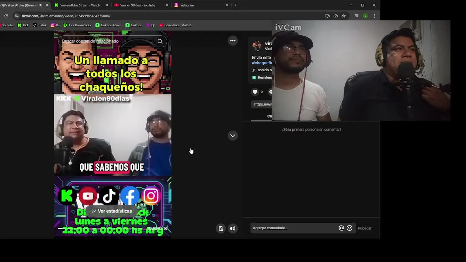Viewport: 466px width, 262px height.
Task: Switch to TikTok 'Viral en 90 días' tab
Action: point(19,5)
